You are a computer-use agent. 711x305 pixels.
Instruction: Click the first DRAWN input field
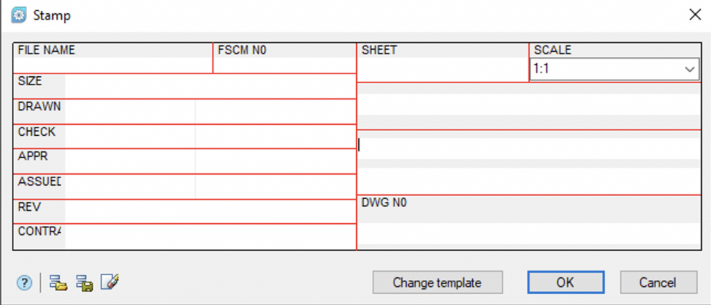(130, 112)
